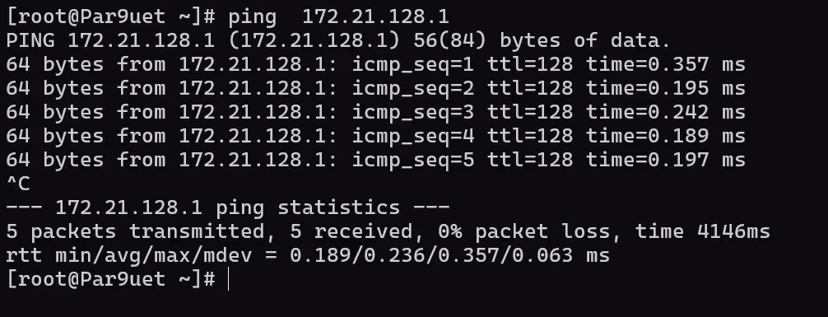The image size is (828, 317).
Task: Click the time=0.357 ms value
Action: pyautogui.click(x=665, y=64)
